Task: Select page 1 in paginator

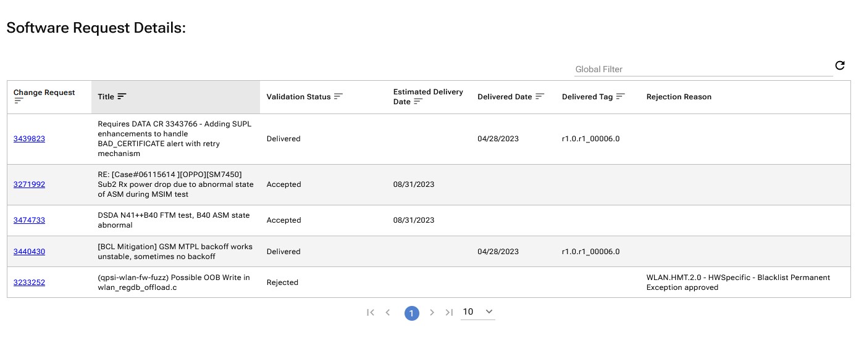Action: [412, 313]
